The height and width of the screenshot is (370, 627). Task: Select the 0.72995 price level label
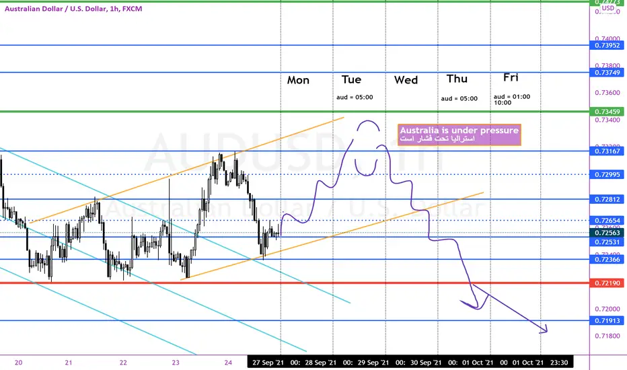[607, 174]
